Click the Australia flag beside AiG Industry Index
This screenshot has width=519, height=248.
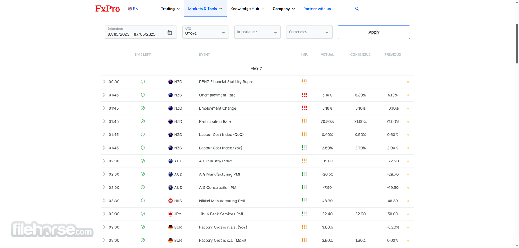171,161
